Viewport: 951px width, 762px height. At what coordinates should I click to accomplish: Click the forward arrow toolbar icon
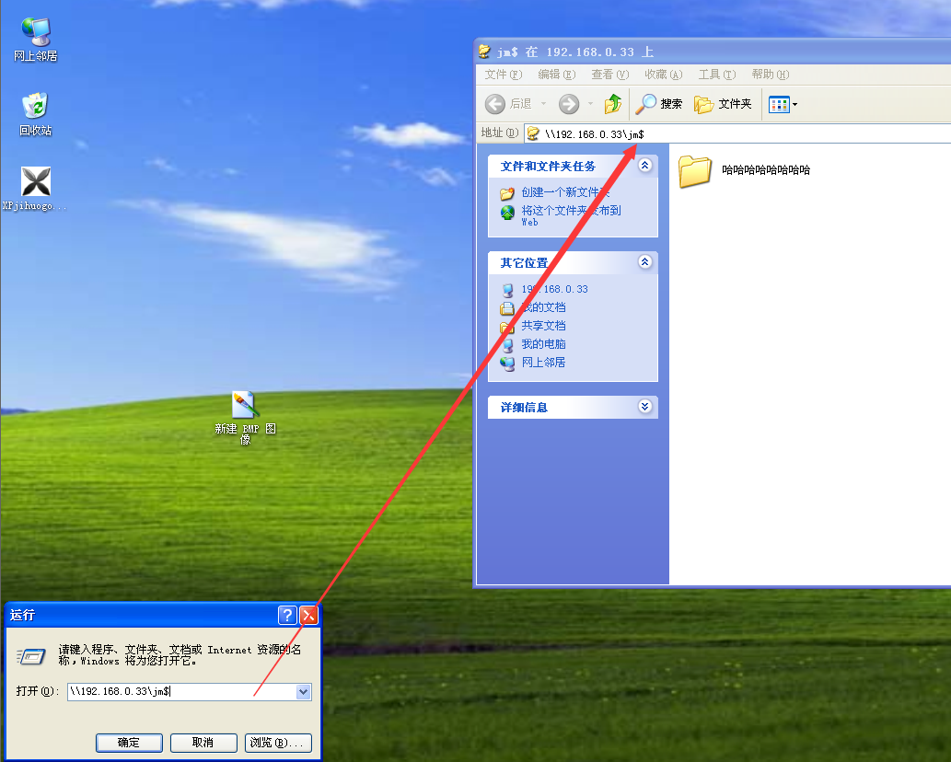[x=569, y=104]
